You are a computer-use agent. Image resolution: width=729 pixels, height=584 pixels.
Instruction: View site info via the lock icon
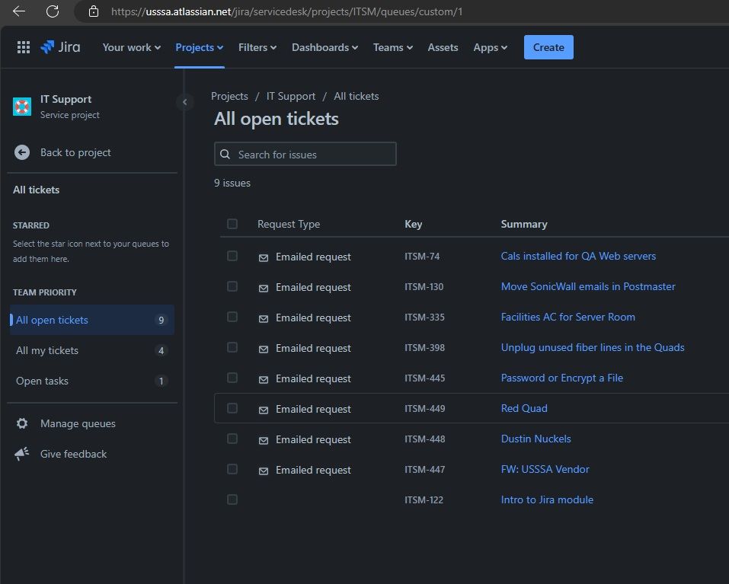(94, 11)
